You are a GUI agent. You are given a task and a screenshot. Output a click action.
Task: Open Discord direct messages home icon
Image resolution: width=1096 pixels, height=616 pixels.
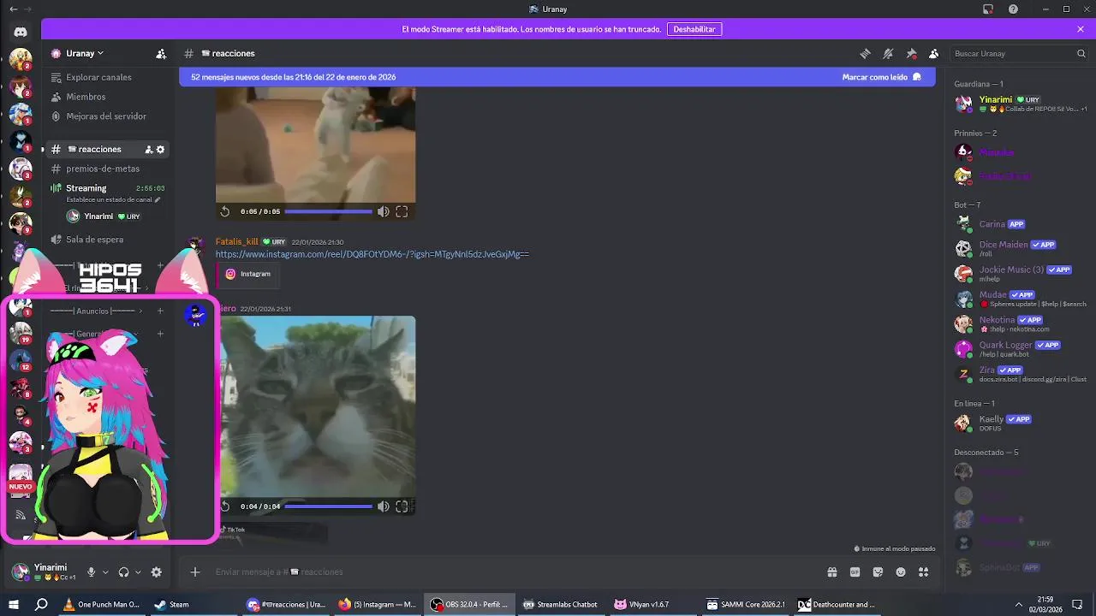[21, 32]
